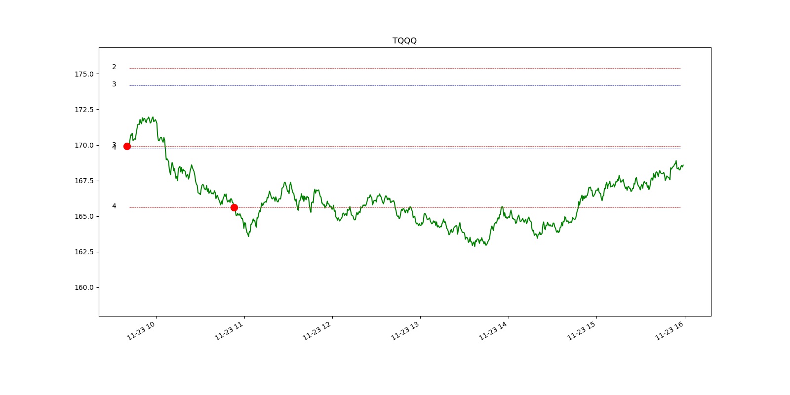Image resolution: width=790 pixels, height=395 pixels.
Task: Select the y-axis label 160.0
Action: pos(84,287)
